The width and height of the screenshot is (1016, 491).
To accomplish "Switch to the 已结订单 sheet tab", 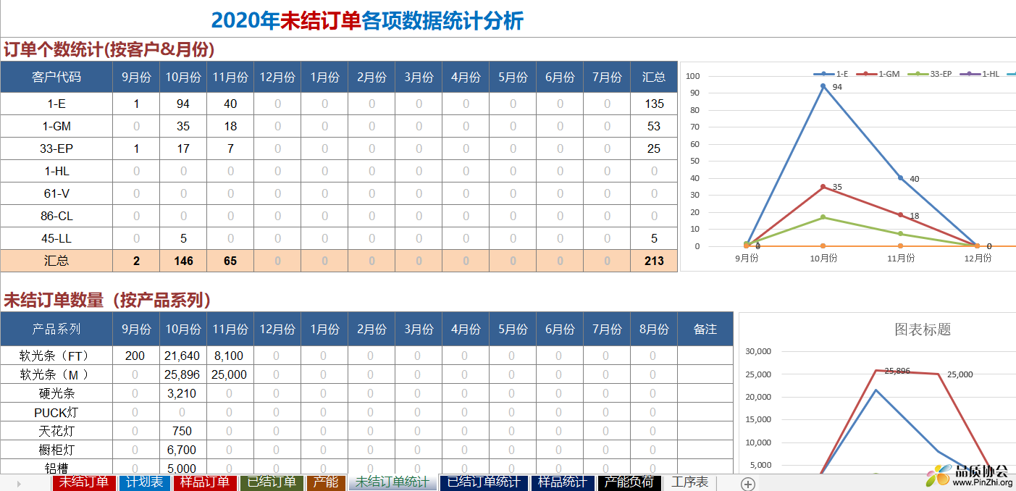I will pyautogui.click(x=272, y=482).
